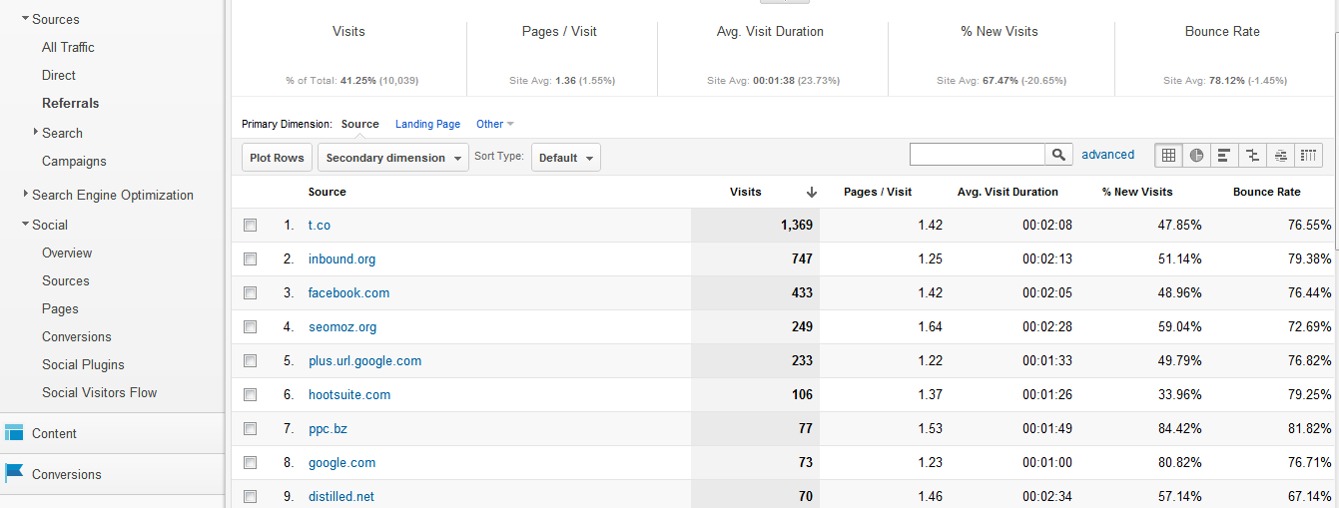Tick the facebook.com row checkbox
This screenshot has height=508, width=1339.
point(251,293)
